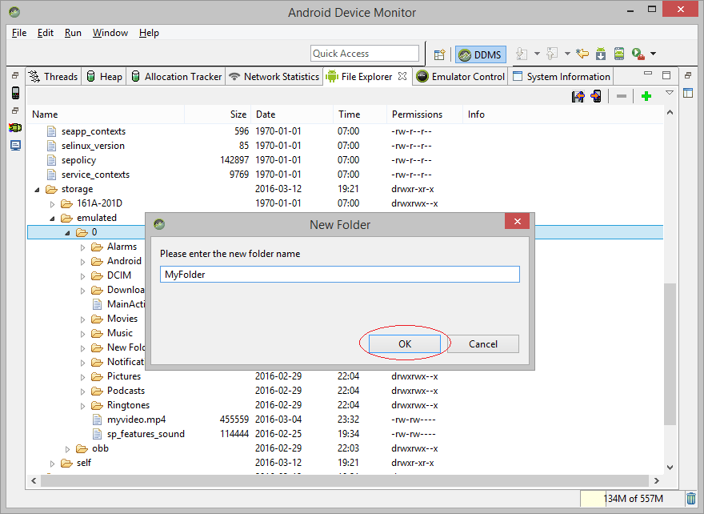The image size is (704, 514).
Task: Expand the Alarms folder
Action: click(82, 247)
